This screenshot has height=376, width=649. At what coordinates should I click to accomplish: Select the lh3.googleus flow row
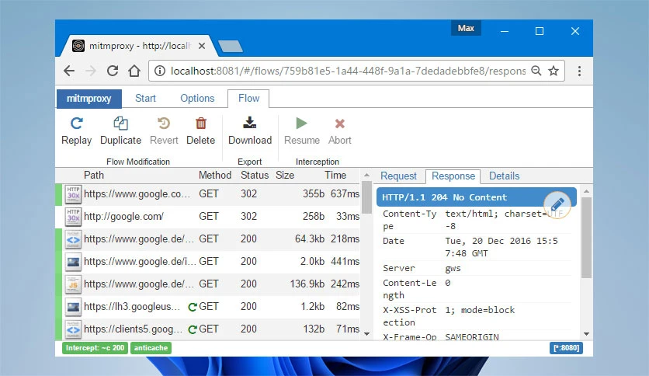(208, 307)
